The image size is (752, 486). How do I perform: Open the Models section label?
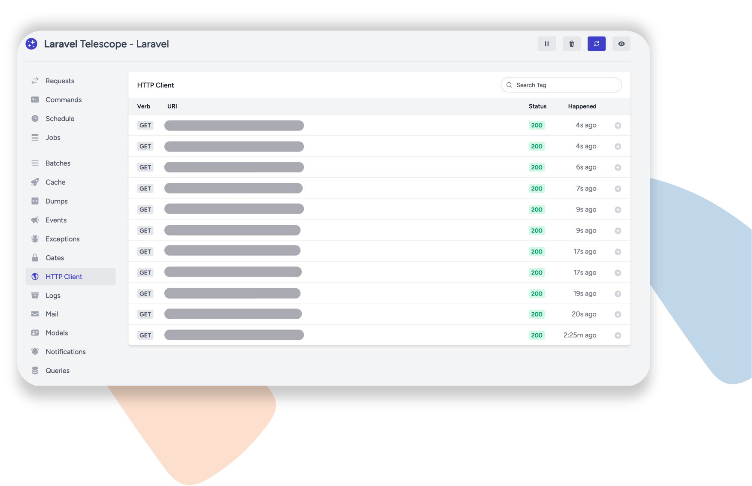click(x=57, y=332)
